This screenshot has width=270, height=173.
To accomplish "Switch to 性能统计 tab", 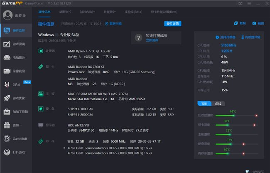I will click(110, 12).
